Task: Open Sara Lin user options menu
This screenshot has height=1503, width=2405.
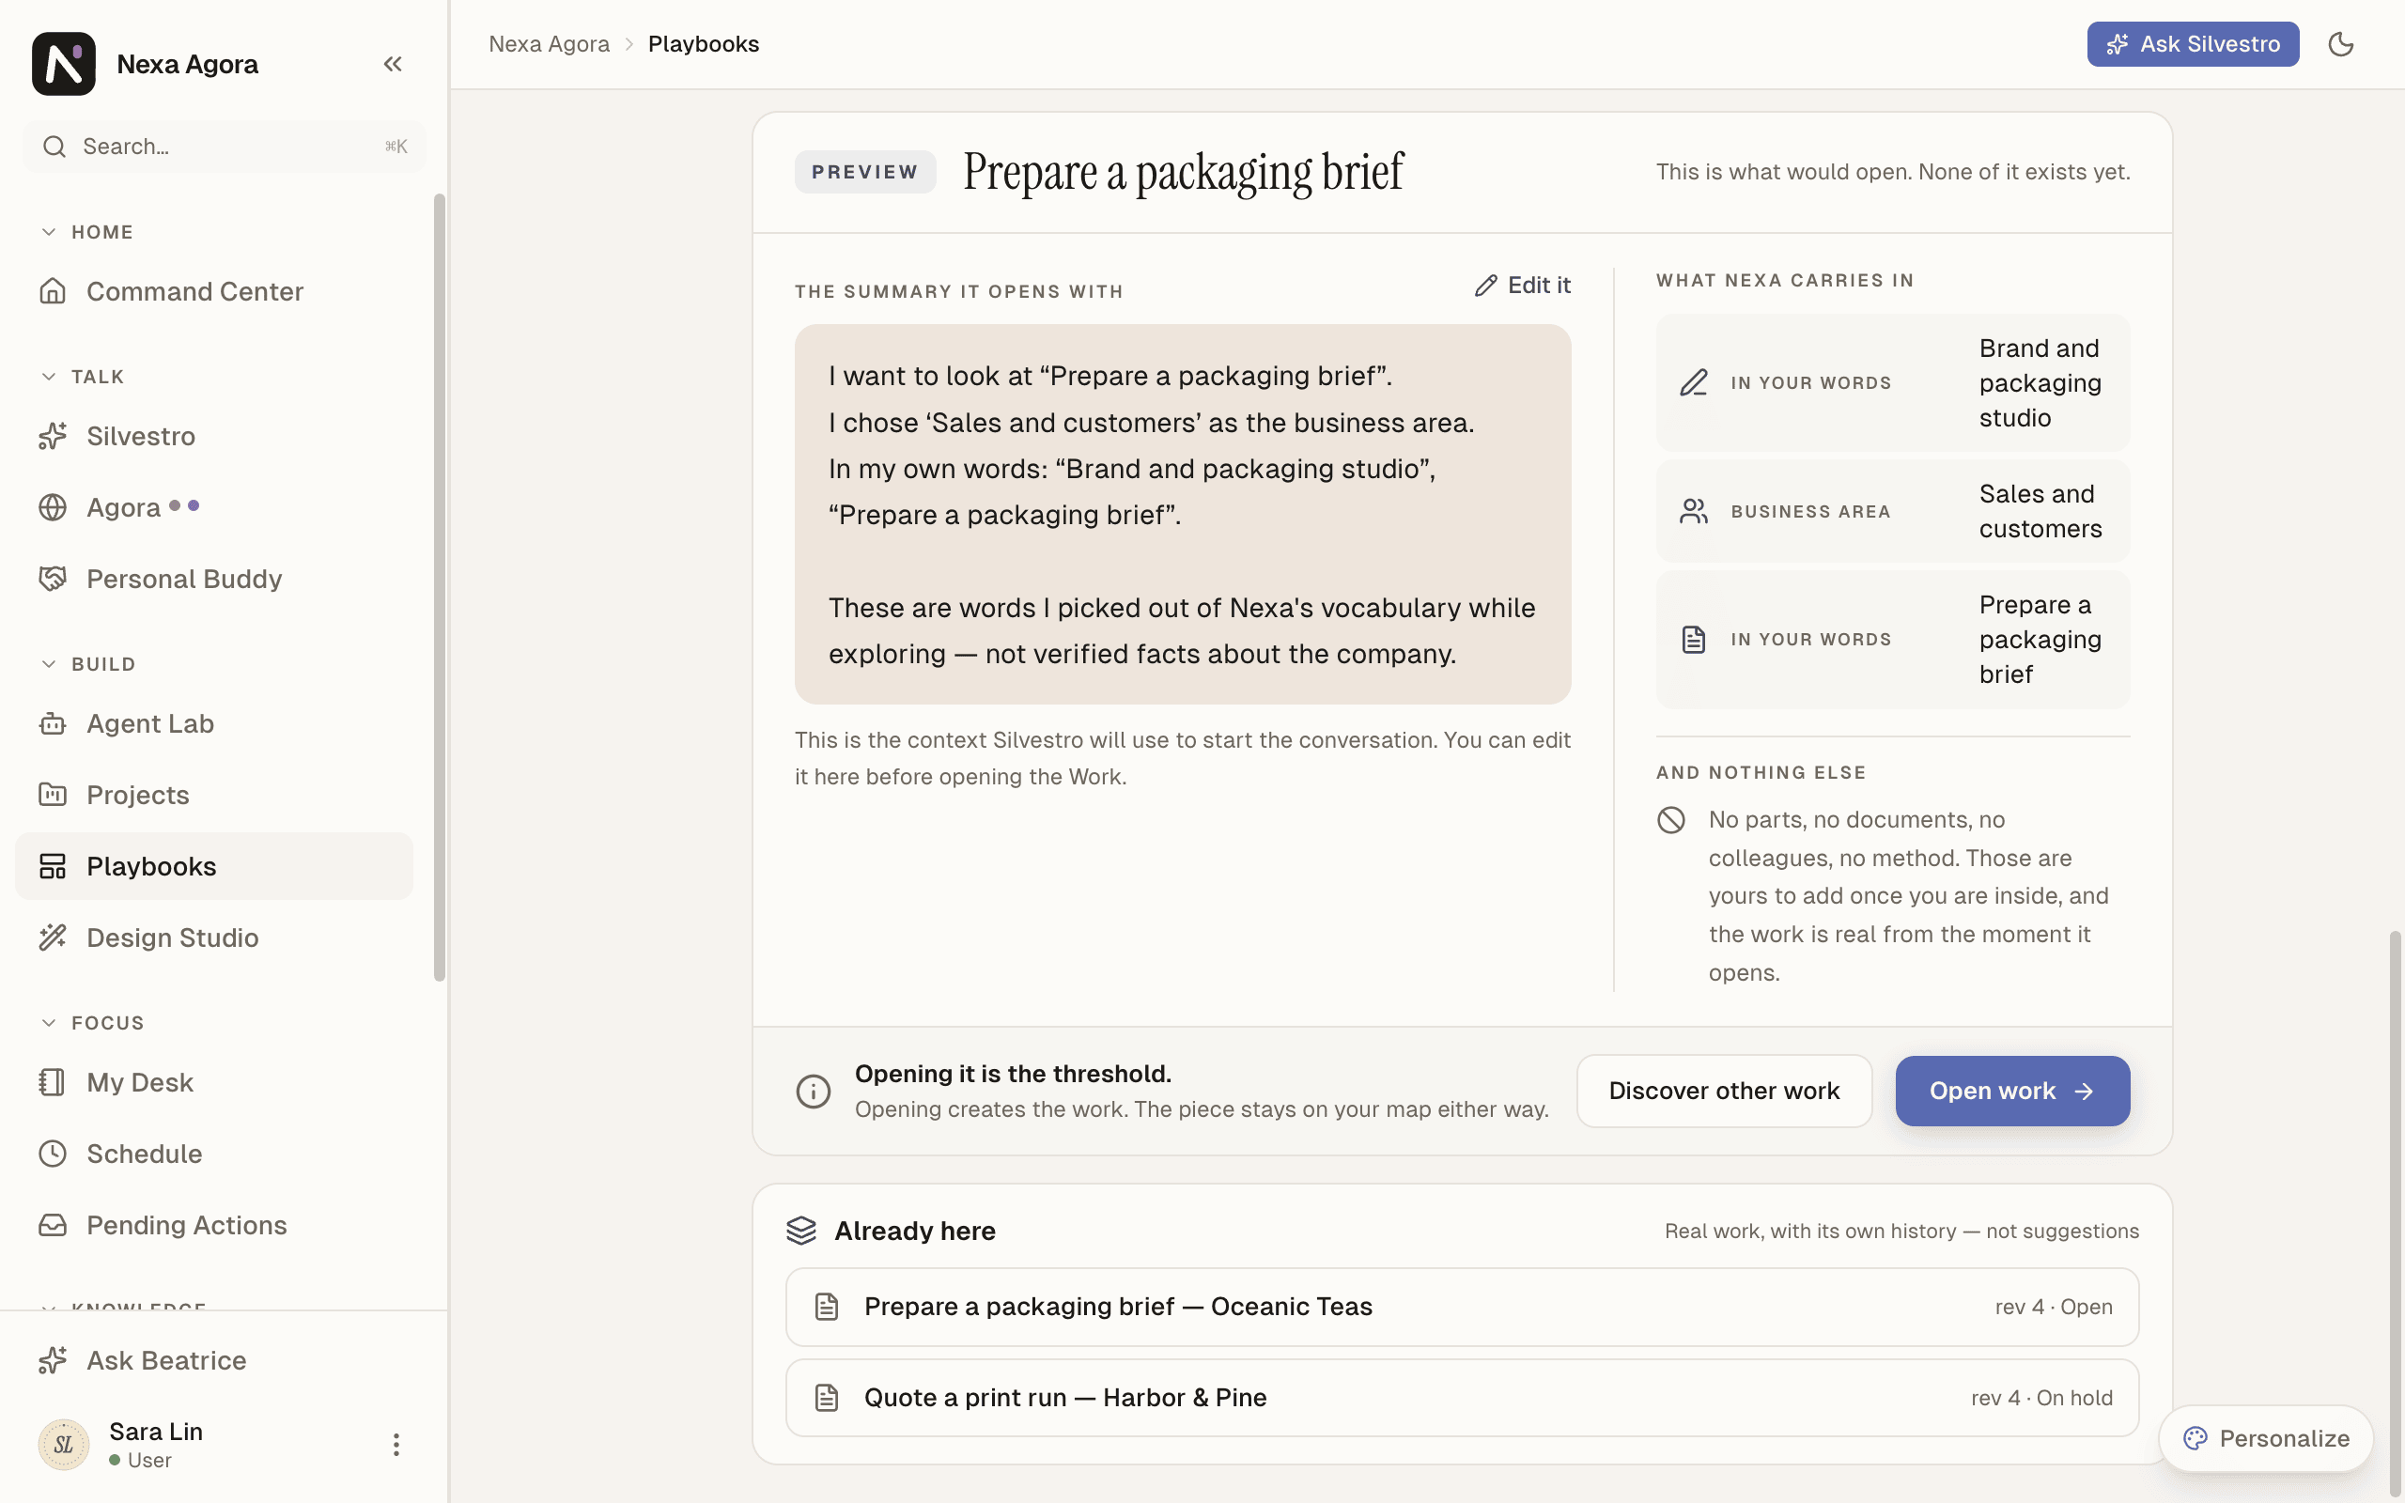Action: (396, 1445)
